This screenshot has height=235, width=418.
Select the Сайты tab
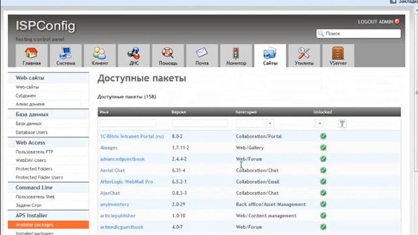pos(270,55)
